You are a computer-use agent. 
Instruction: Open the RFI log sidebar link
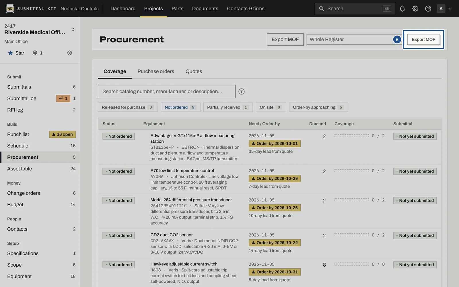(40, 110)
